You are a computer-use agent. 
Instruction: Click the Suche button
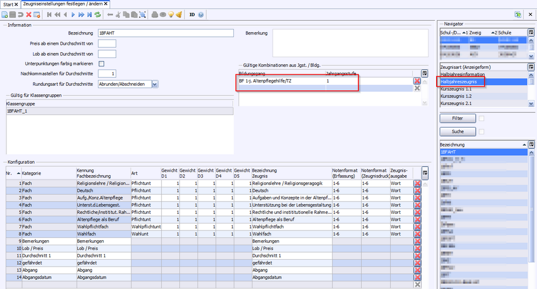[x=457, y=132]
